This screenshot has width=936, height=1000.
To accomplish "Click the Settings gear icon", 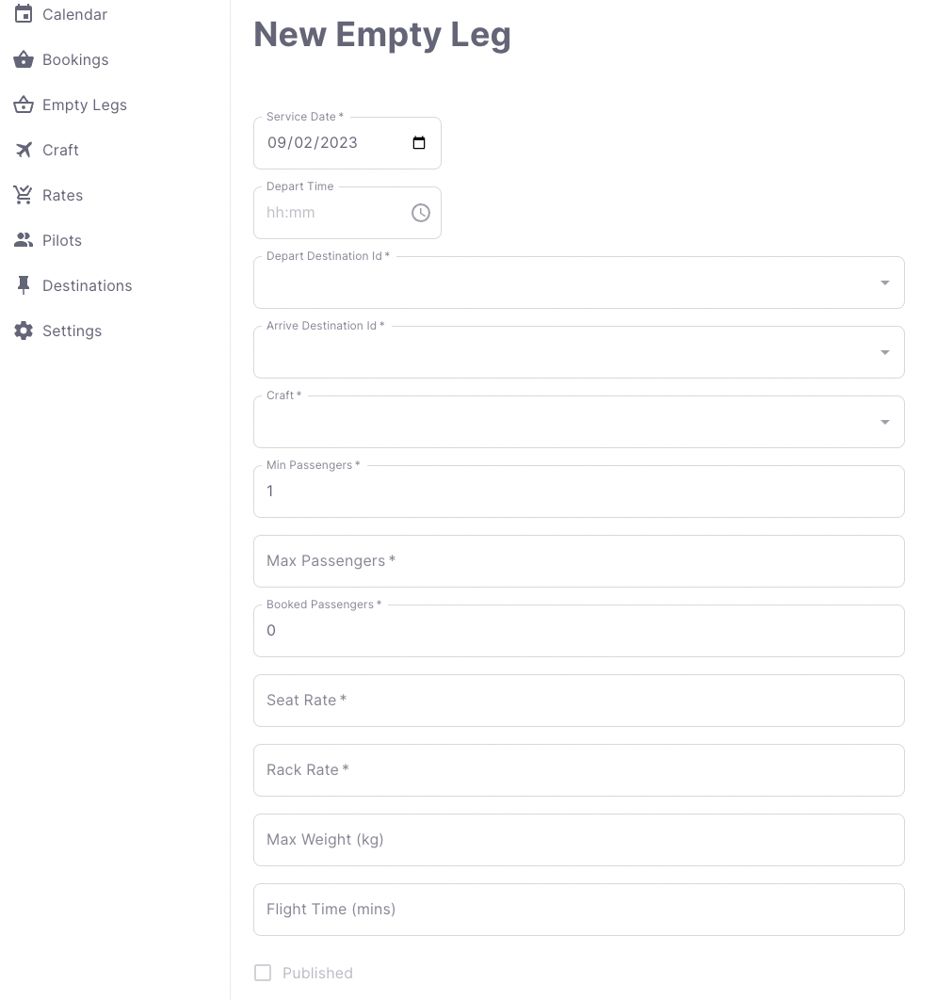I will pyautogui.click(x=24, y=331).
